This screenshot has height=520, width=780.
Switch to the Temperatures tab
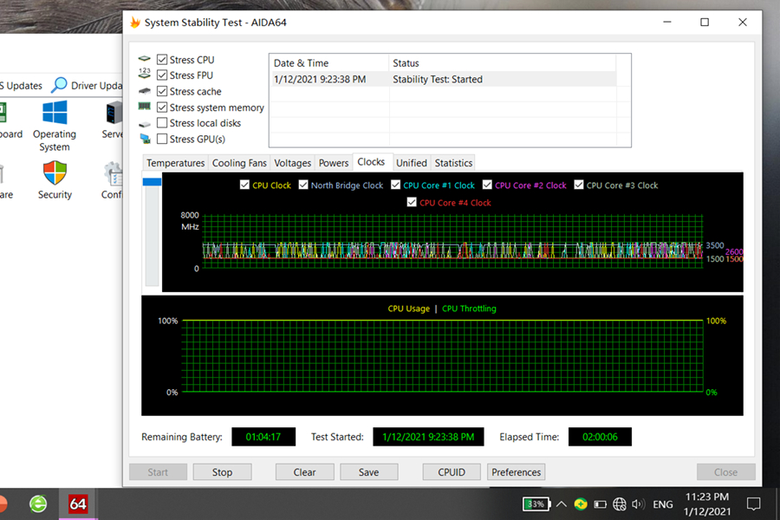pos(175,163)
